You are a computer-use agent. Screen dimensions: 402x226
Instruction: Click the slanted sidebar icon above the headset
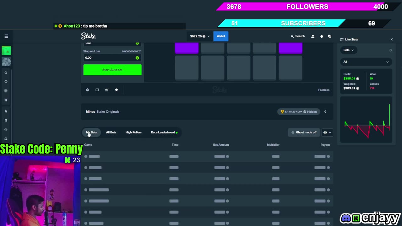click(x=6, y=130)
